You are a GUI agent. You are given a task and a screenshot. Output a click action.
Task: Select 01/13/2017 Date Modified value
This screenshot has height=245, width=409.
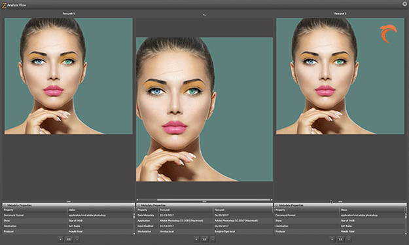(167, 226)
